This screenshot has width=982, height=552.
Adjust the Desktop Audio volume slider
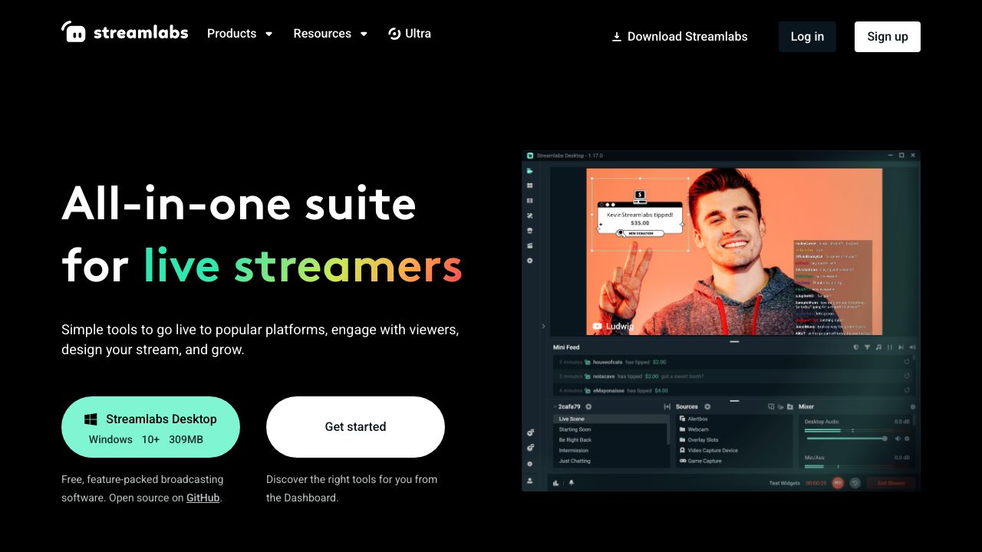pyautogui.click(x=845, y=439)
